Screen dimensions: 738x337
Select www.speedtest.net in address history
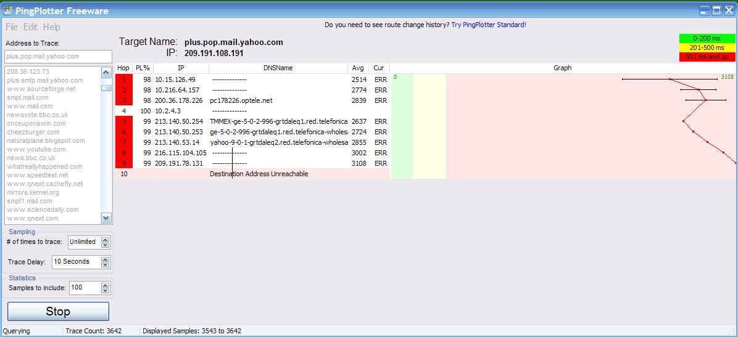(38, 176)
